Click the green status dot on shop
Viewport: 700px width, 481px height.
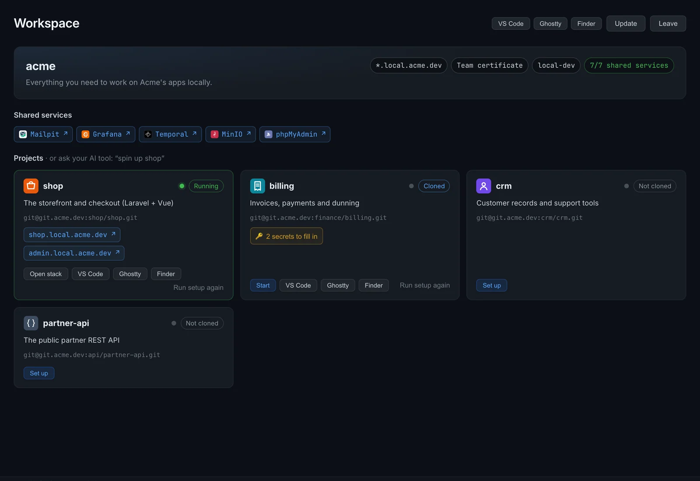pos(182,186)
